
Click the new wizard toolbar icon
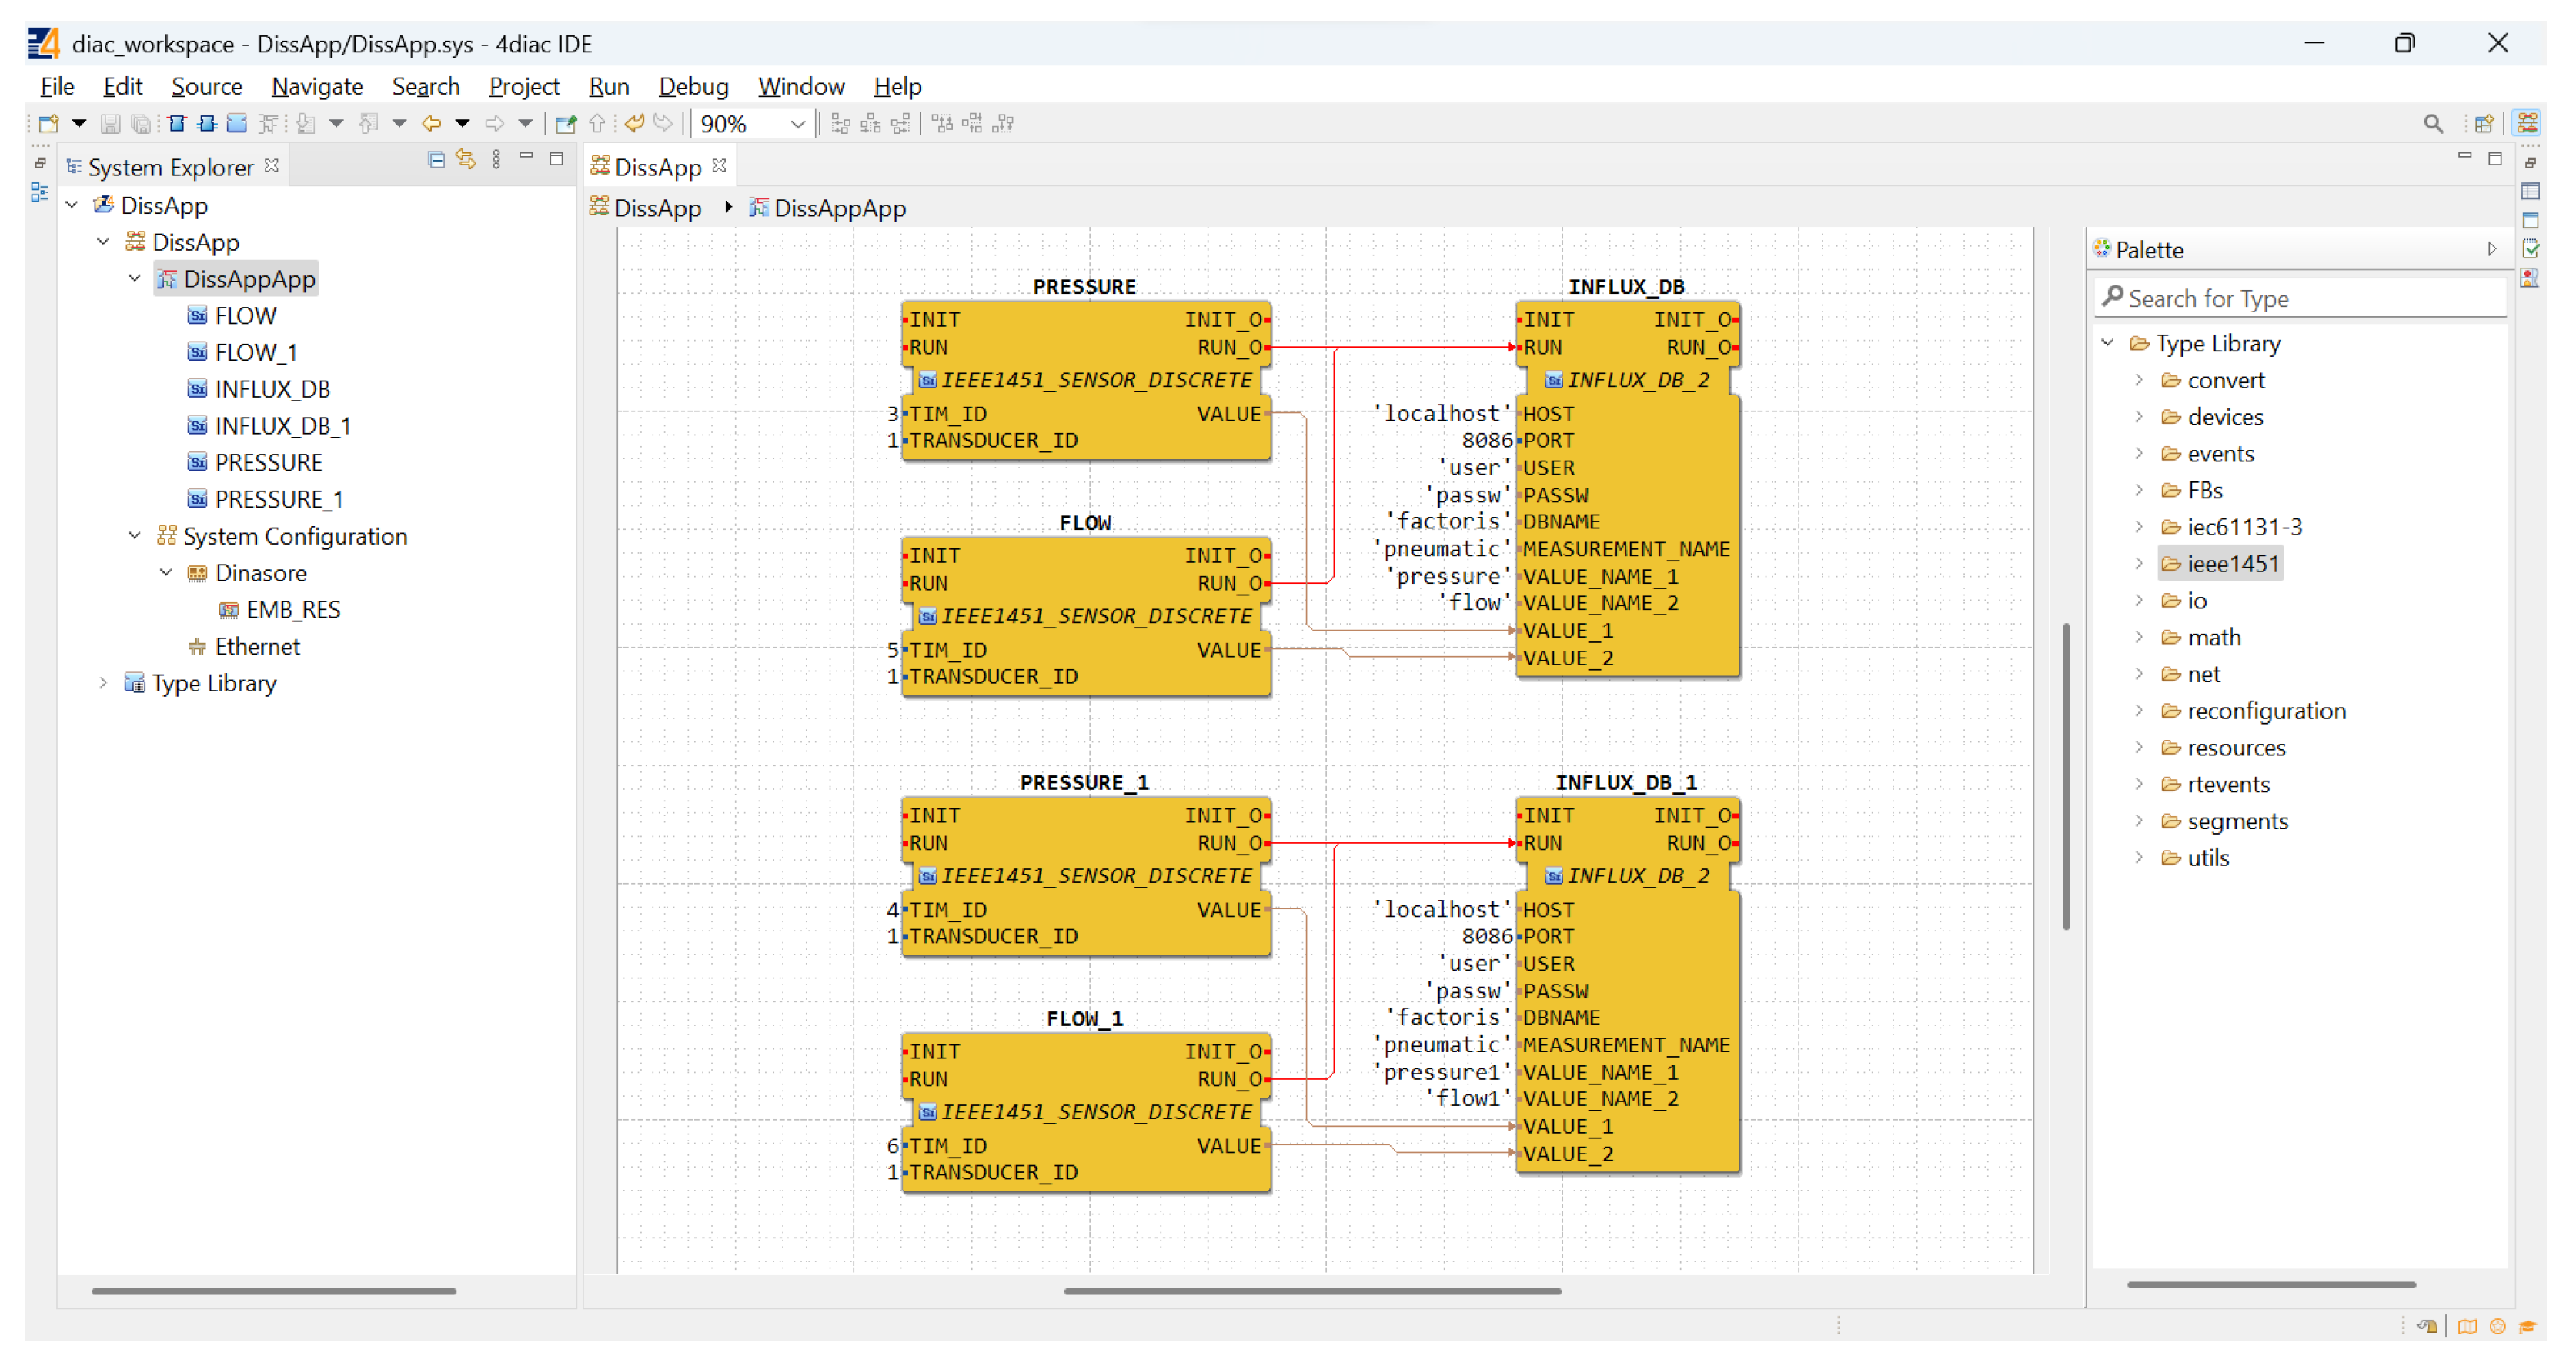[48, 124]
